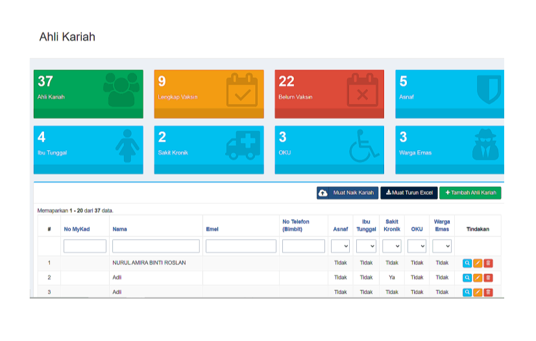Open the Ibu Tunggal filter dropdown
The height and width of the screenshot is (341, 536).
point(366,246)
